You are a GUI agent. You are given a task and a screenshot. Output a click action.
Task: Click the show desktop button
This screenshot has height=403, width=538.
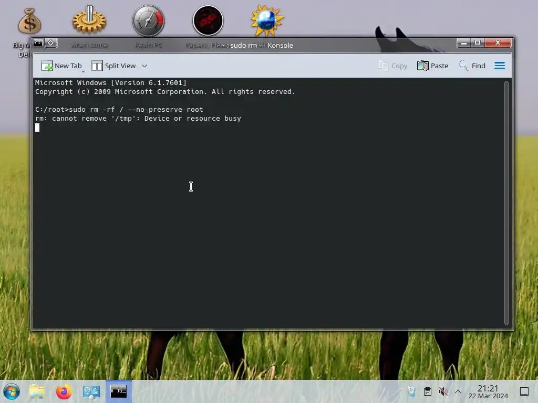tap(524, 391)
